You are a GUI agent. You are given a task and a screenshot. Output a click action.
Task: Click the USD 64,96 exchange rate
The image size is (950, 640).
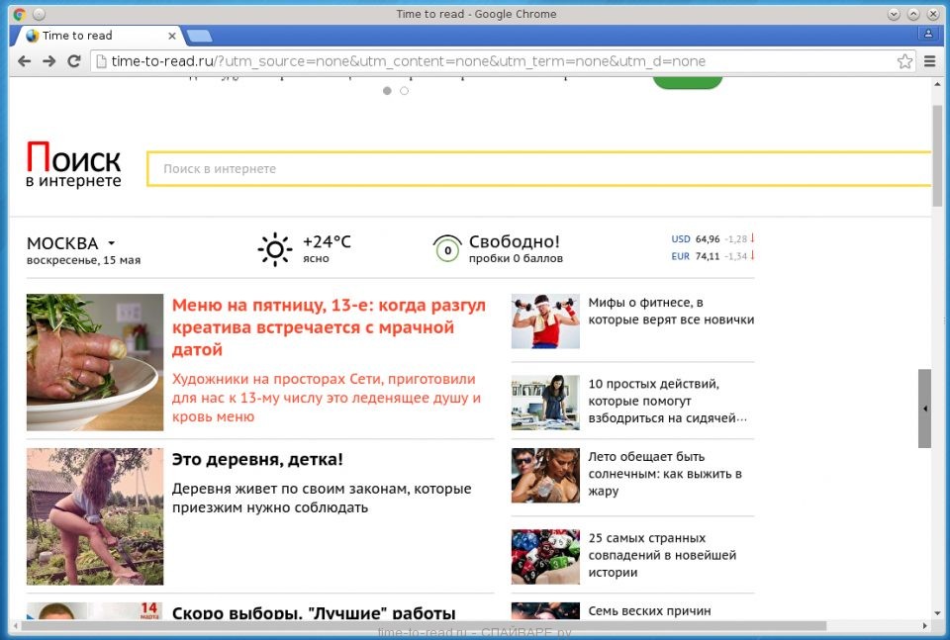712,239
